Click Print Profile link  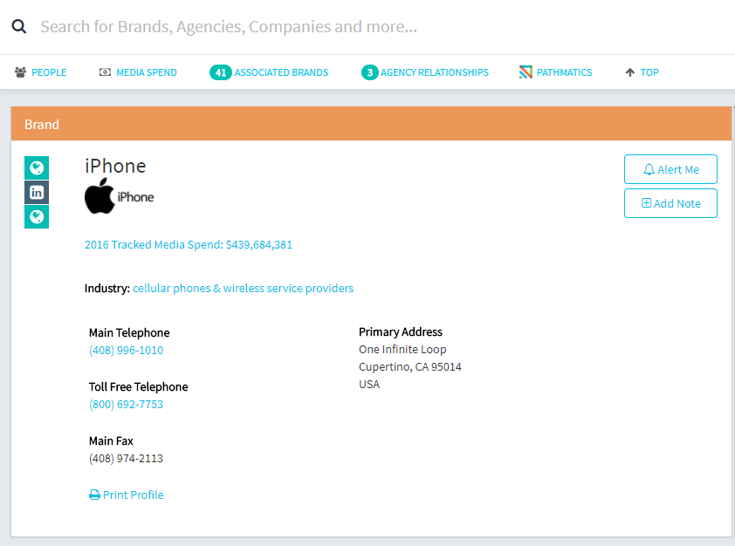tap(134, 495)
